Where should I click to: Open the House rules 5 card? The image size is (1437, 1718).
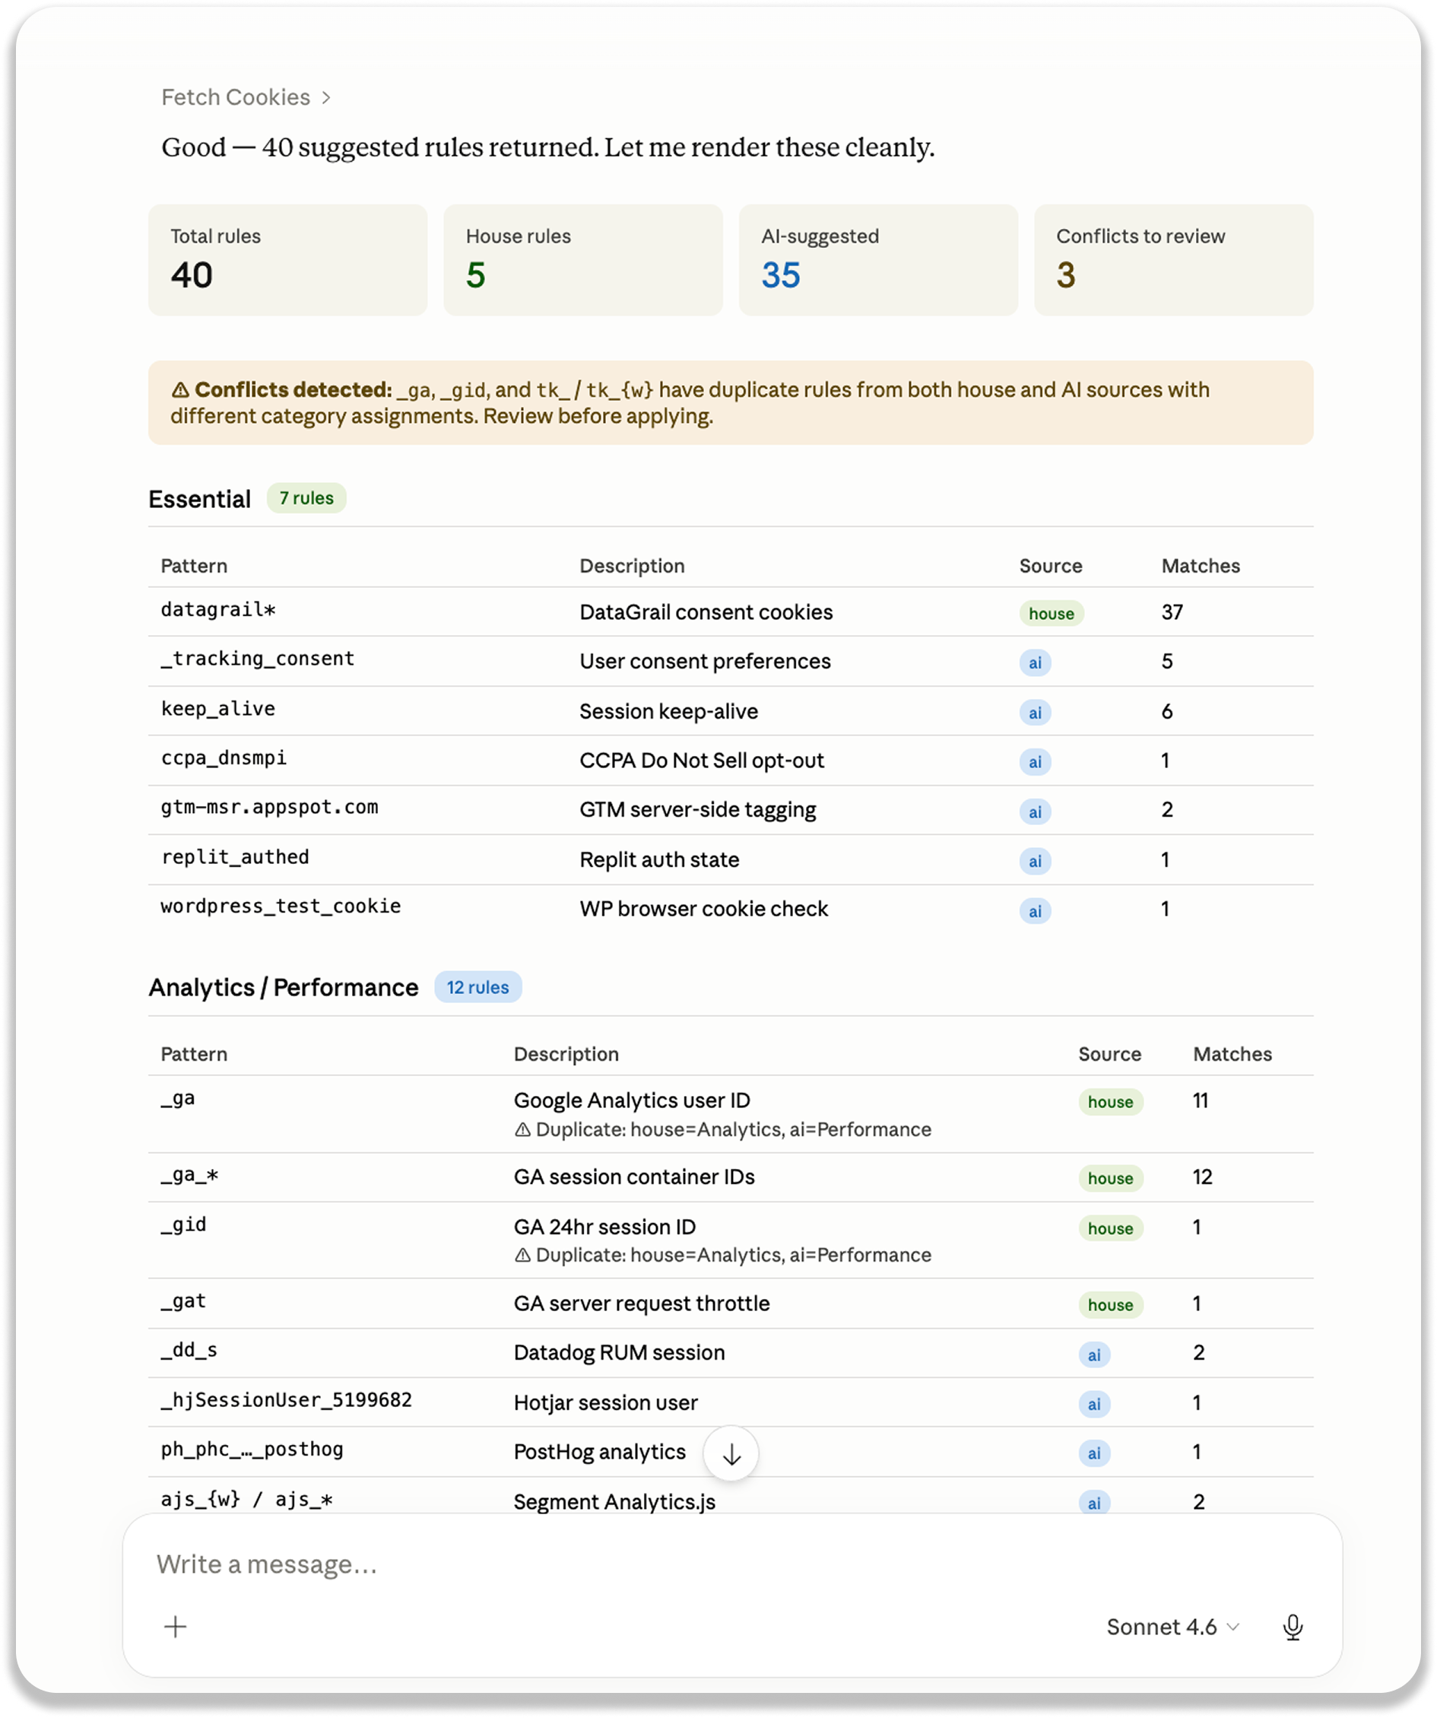click(583, 260)
